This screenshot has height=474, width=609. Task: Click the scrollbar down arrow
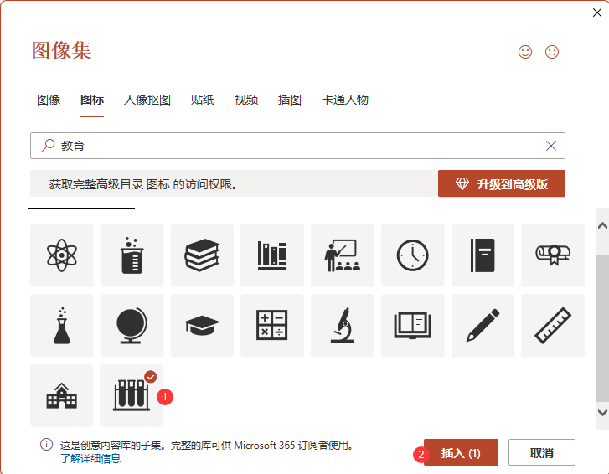click(602, 412)
